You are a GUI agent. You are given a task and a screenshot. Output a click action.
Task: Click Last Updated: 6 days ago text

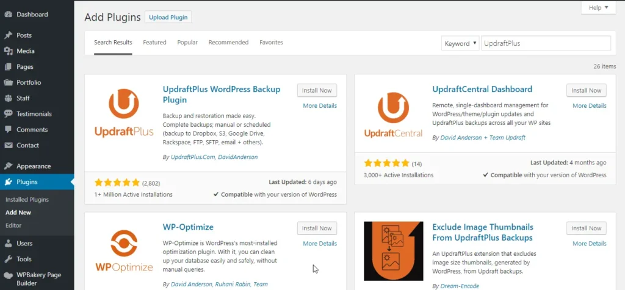tap(303, 182)
